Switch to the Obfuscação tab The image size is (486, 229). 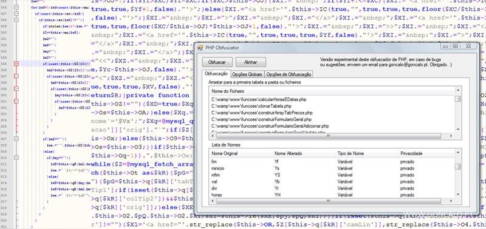[216, 74]
